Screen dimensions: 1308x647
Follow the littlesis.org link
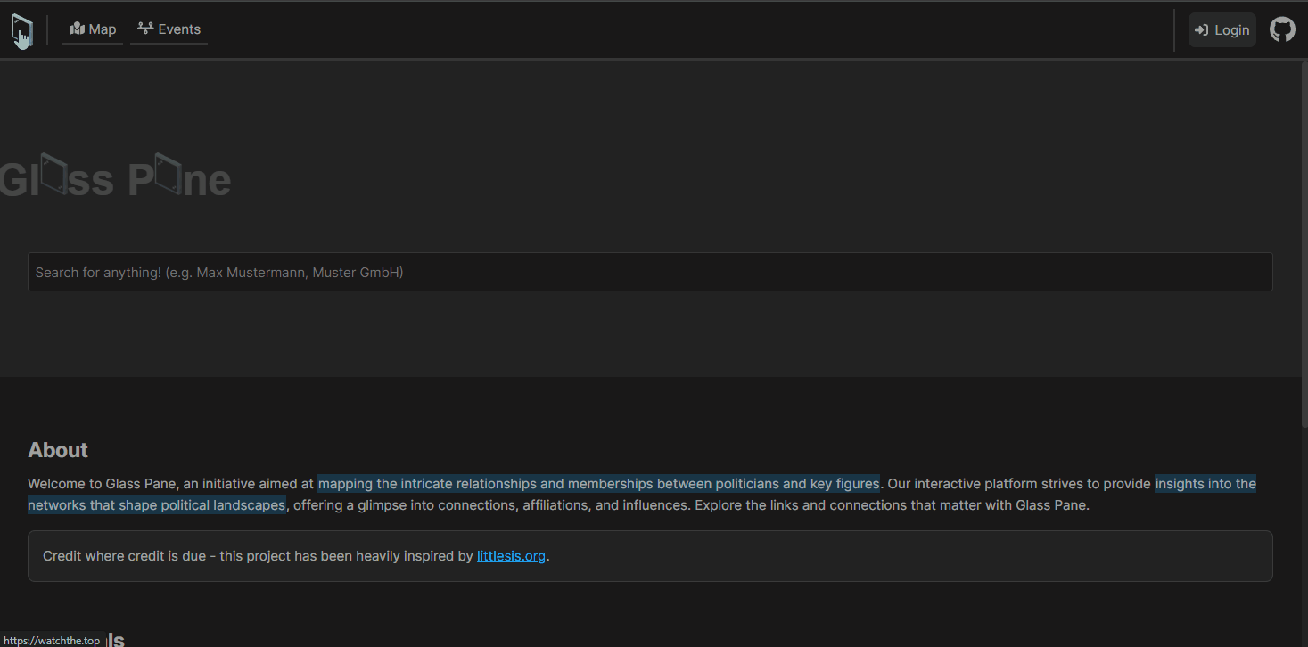(511, 556)
